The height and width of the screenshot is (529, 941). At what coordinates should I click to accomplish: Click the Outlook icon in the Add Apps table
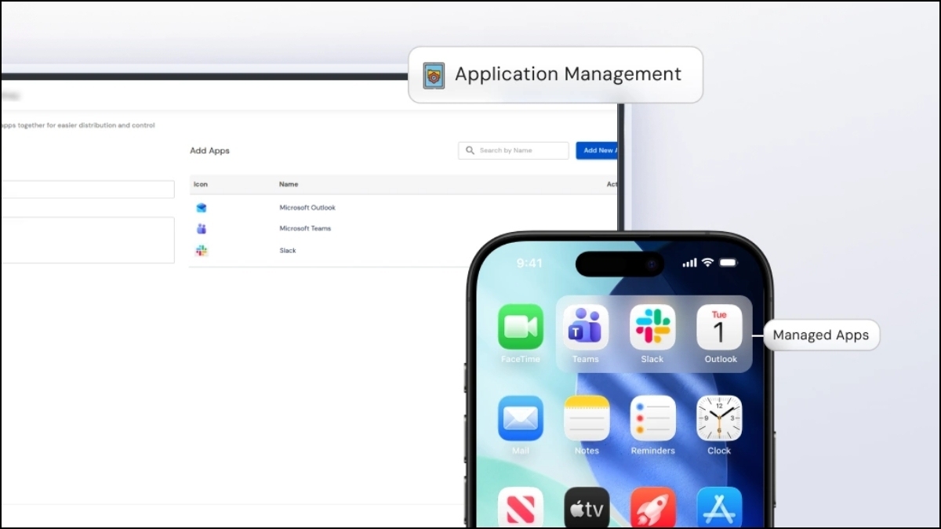pyautogui.click(x=201, y=207)
